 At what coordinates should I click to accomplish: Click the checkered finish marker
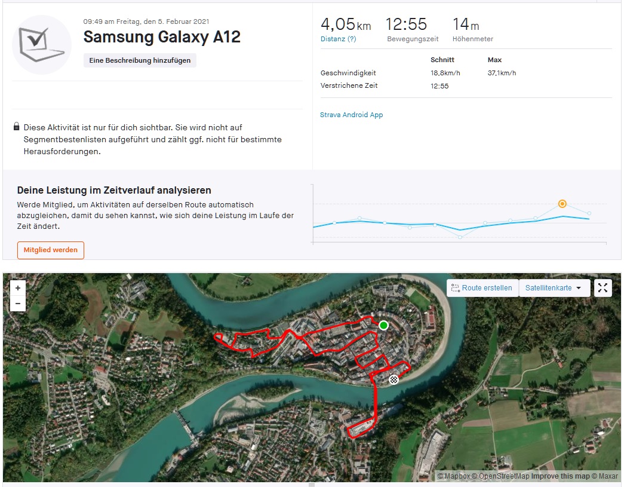tap(394, 379)
